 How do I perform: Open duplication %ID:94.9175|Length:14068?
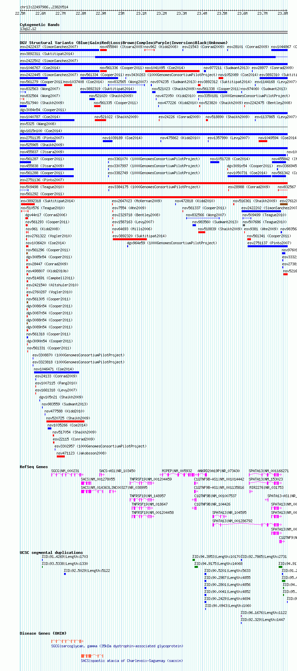click(x=219, y=564)
